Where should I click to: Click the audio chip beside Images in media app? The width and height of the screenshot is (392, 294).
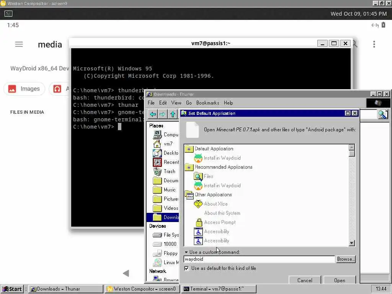tap(59, 89)
